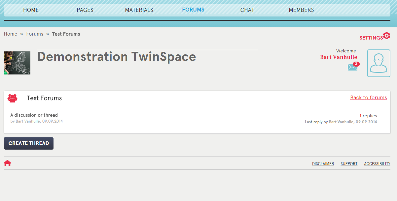Image resolution: width=397 pixels, height=201 pixels.
Task: Open the HOME navigation tab
Action: [31, 10]
